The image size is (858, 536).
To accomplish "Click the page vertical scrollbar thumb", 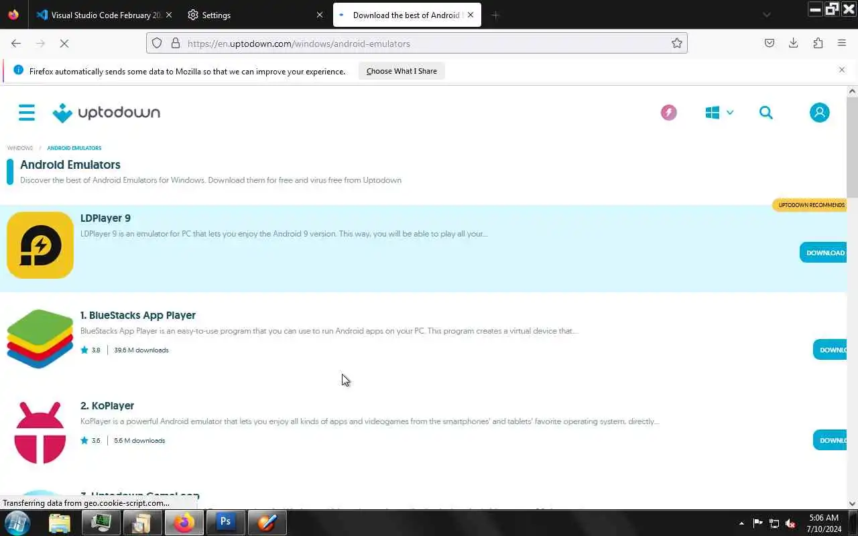I will (852, 147).
